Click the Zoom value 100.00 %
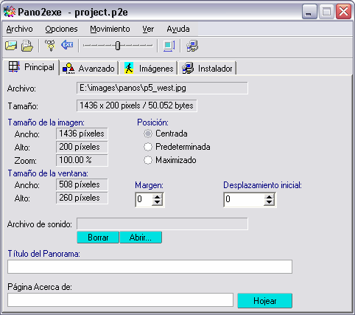Image resolution: width=355 pixels, height=315 pixels. (82, 160)
